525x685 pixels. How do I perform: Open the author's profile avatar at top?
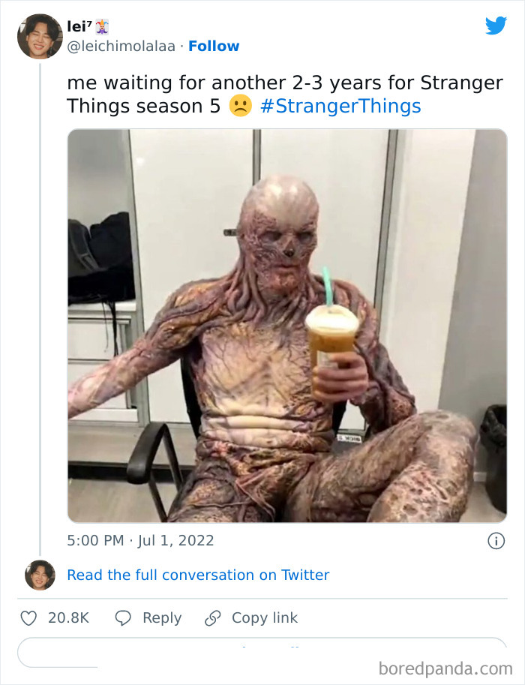(x=40, y=36)
